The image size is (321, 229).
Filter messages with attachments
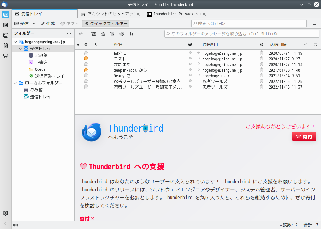[131, 34]
